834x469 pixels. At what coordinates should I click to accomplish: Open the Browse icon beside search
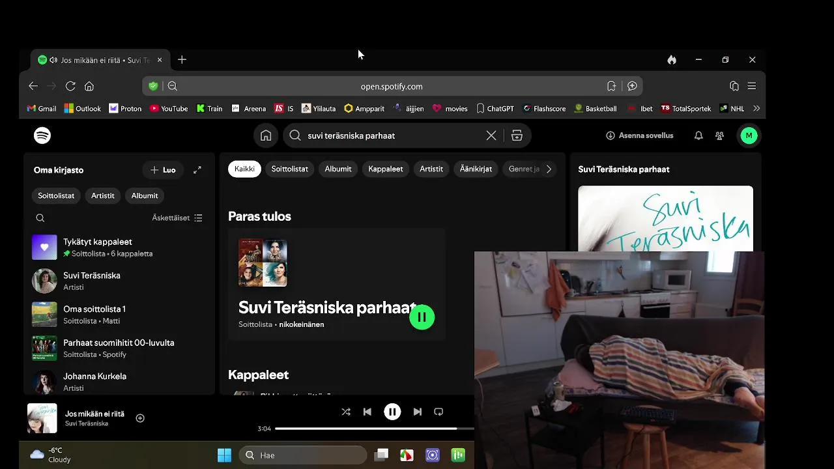coord(517,135)
